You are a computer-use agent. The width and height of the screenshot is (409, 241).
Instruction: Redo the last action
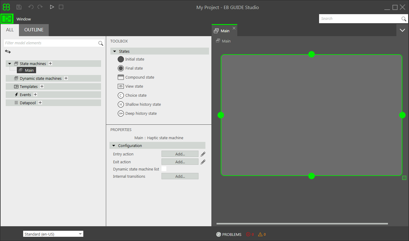[x=40, y=7]
